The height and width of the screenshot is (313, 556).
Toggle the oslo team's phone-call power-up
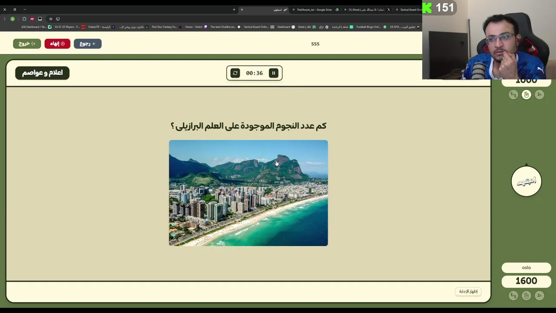coord(513,296)
